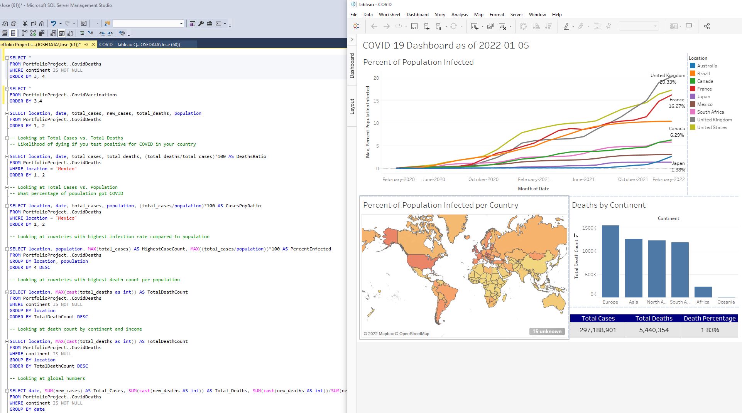Click Tableau Save disk icon
This screenshot has height=413, width=742.
(x=414, y=26)
